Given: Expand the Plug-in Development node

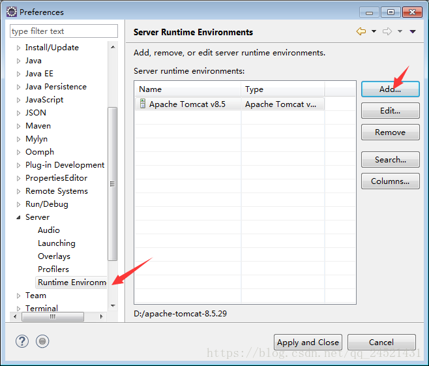Looking at the screenshot, I should click(18, 165).
